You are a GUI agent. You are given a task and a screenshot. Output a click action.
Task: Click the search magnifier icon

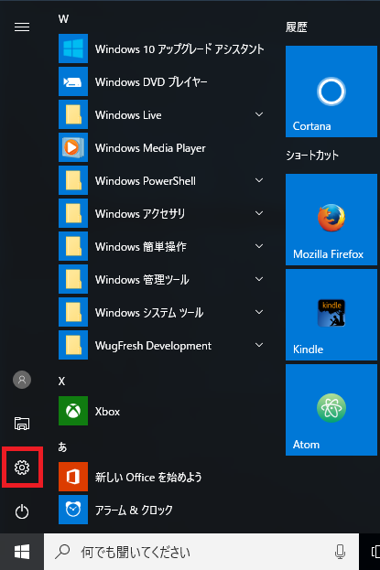coord(62,552)
